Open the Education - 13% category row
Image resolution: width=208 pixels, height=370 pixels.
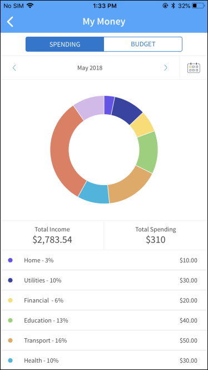click(104, 320)
